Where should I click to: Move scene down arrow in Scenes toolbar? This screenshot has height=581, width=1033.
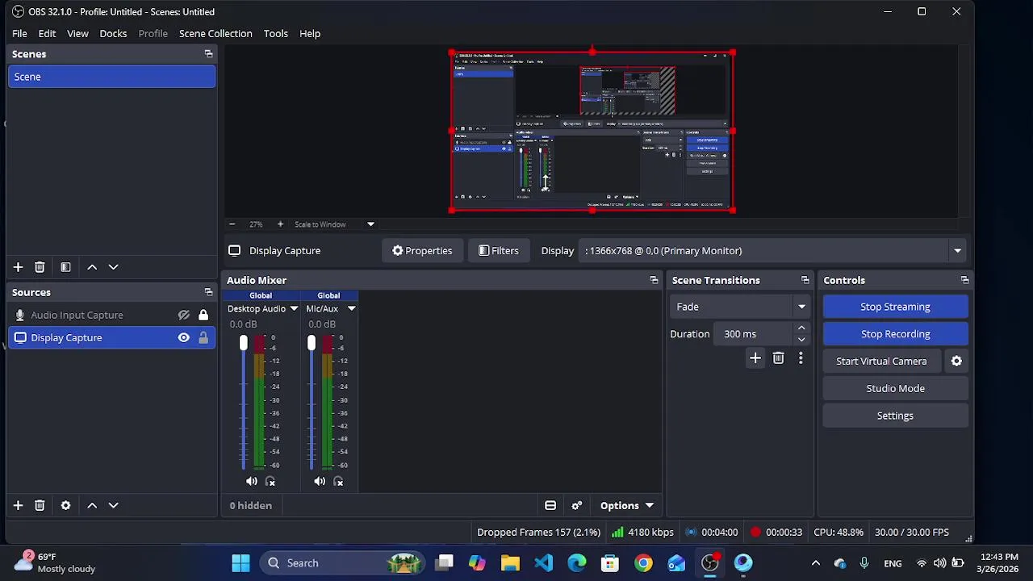[x=114, y=267]
